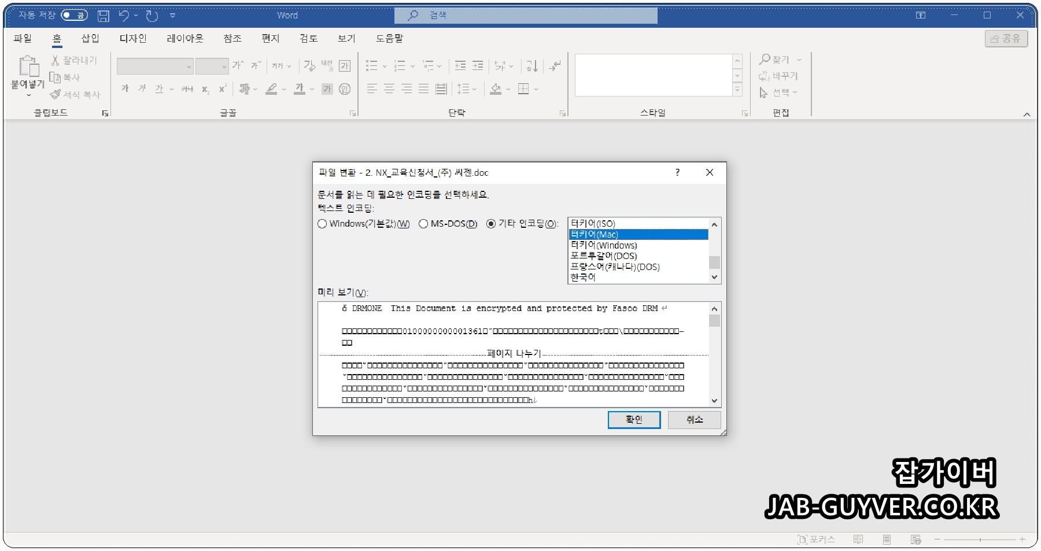Click the Undo arrow icon
Image resolution: width=1041 pixels, height=551 pixels.
(124, 16)
